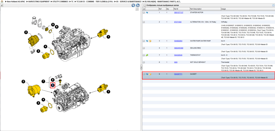
Task: Click the round add icon for SEALING RING
Action: coord(144,48)
